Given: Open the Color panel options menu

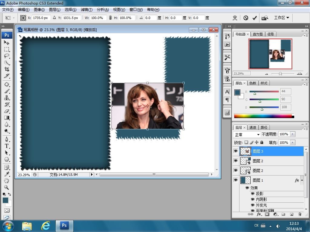Looking at the screenshot, I should [306, 84].
